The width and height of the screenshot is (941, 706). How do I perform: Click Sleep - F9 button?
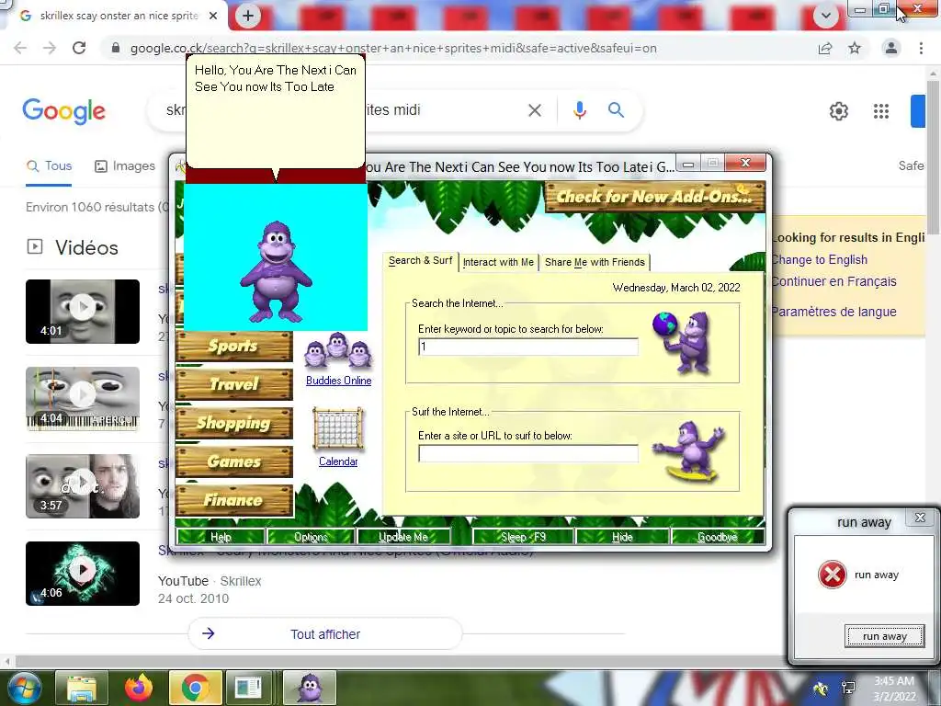click(523, 537)
